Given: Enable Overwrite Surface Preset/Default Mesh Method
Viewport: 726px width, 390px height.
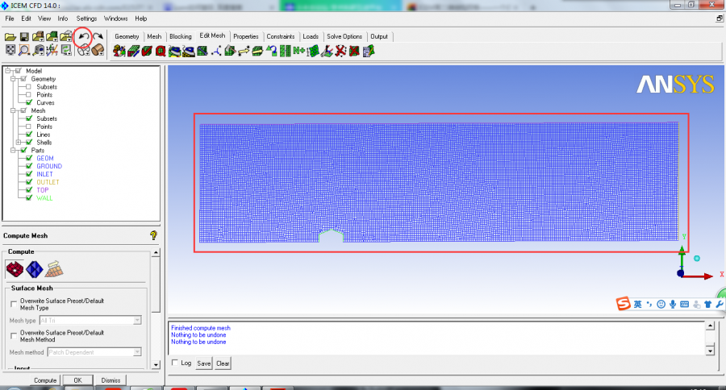Looking at the screenshot, I should point(14,335).
